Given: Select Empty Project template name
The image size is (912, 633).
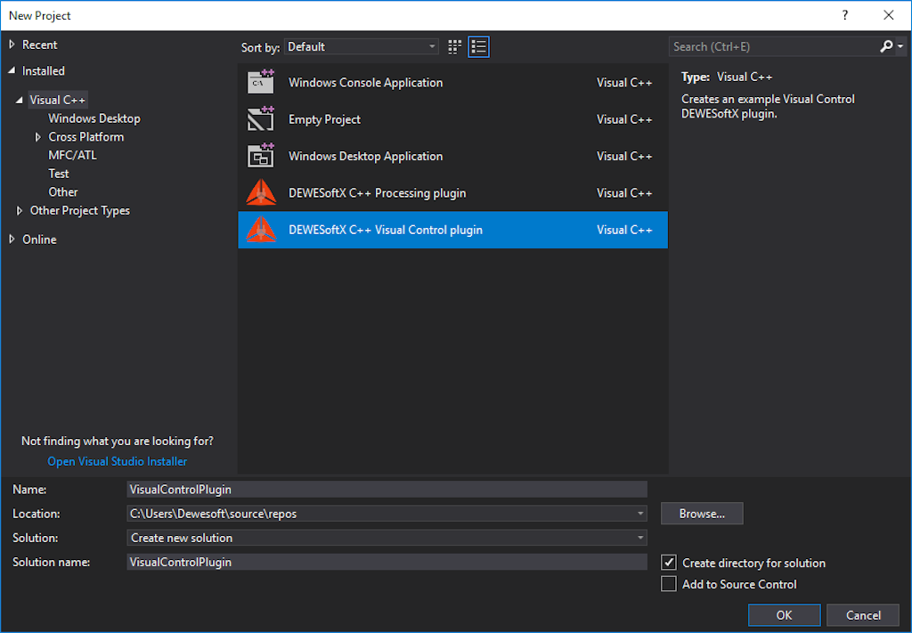Looking at the screenshot, I should (324, 119).
